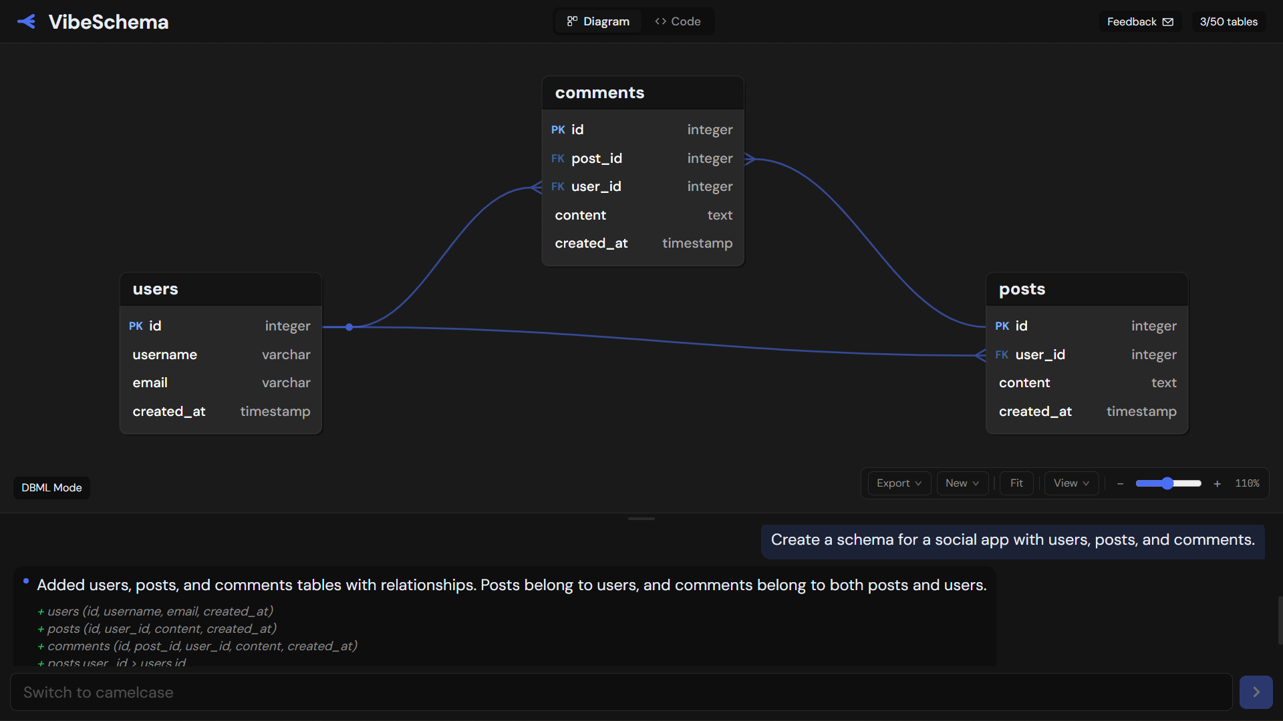Image resolution: width=1283 pixels, height=721 pixels.
Task: Click the zoom out minus icon
Action: tap(1120, 483)
